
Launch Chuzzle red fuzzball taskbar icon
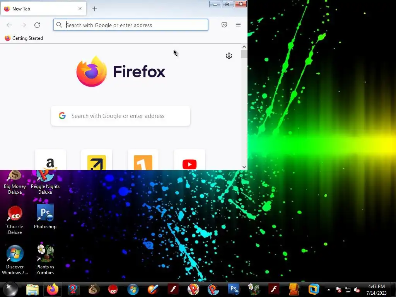coord(113,289)
